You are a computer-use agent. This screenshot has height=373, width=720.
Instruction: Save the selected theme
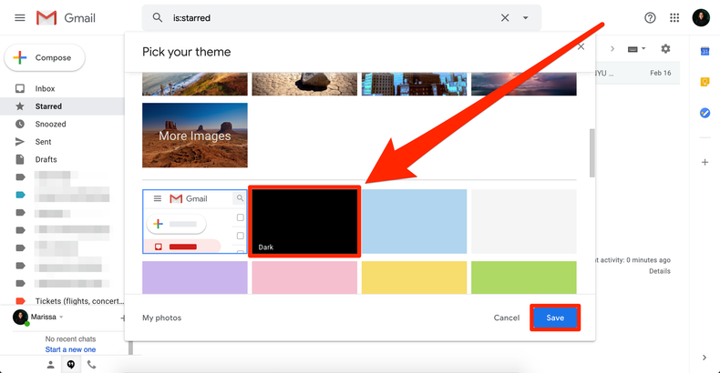click(555, 318)
